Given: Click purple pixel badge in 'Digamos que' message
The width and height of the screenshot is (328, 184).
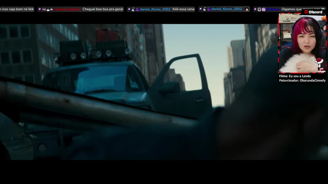Looking at the screenshot, I should click(x=263, y=9).
